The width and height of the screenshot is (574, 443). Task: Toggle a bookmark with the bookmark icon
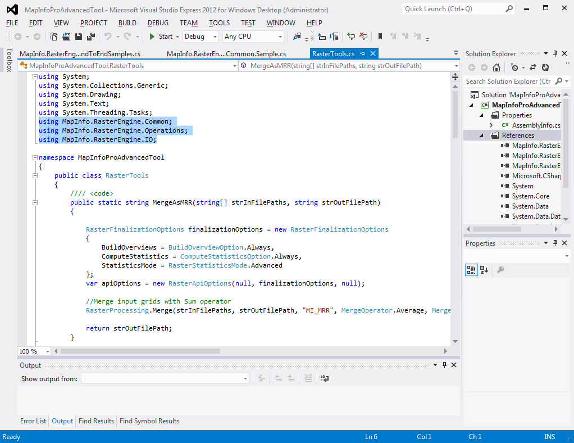pos(380,37)
